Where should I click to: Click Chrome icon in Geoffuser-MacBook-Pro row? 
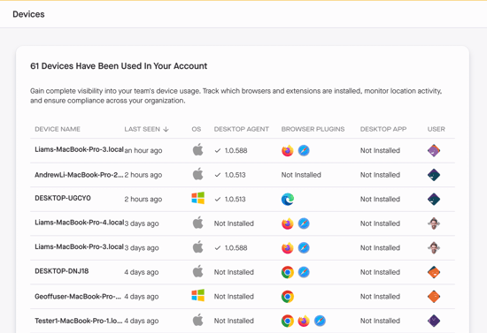(288, 297)
